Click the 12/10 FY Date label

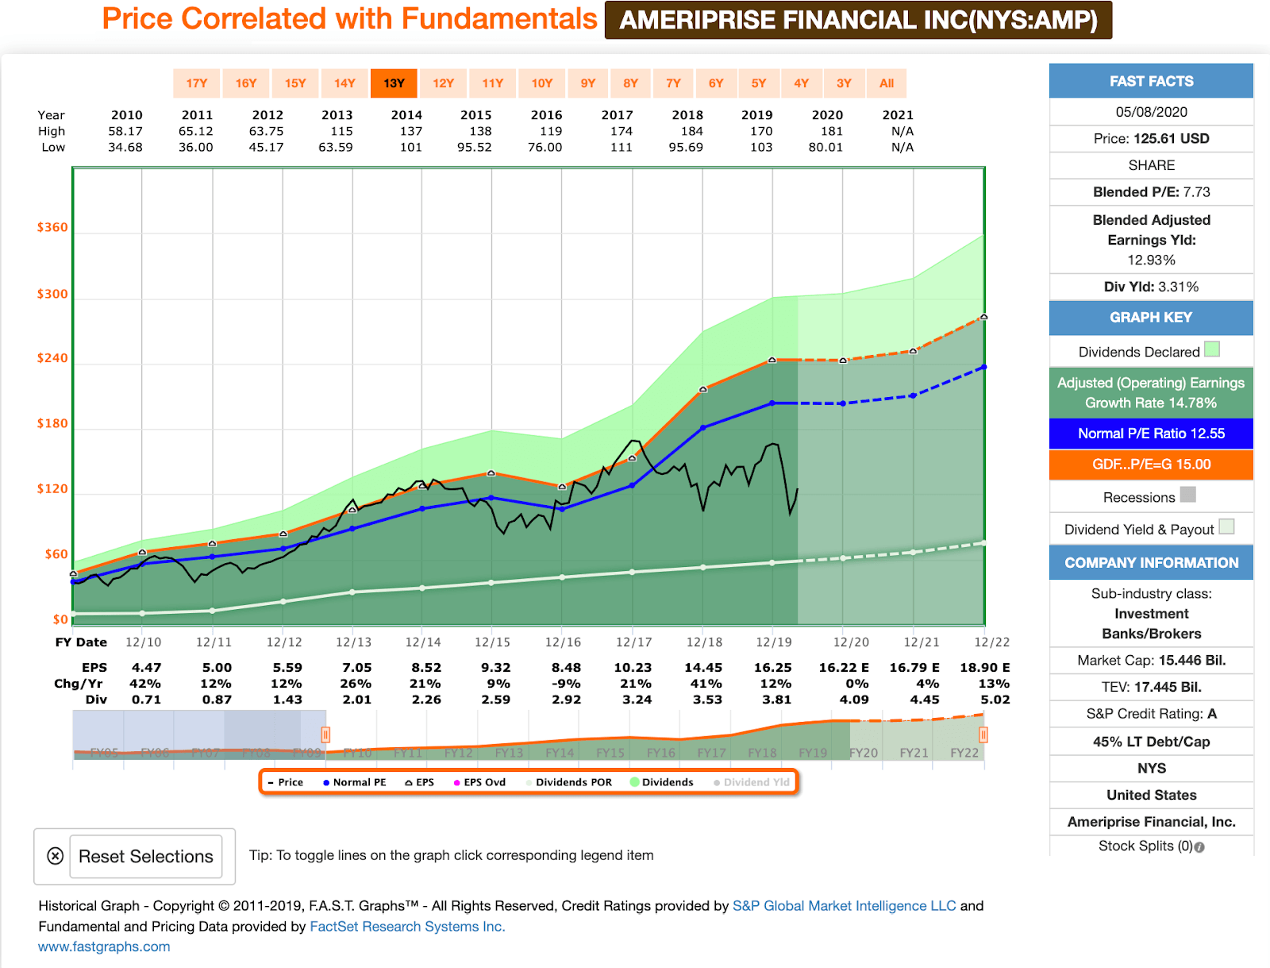click(144, 642)
